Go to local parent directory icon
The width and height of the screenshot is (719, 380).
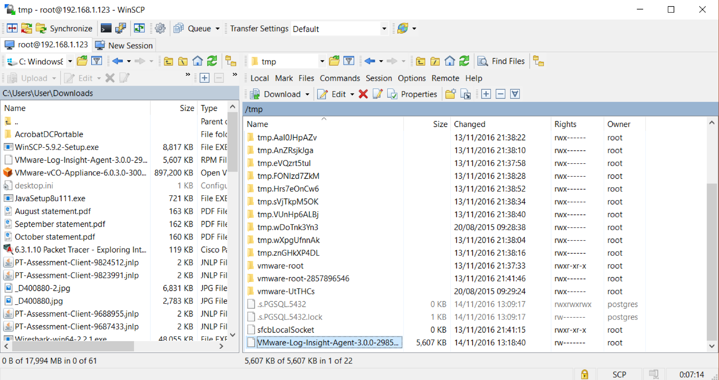click(168, 61)
